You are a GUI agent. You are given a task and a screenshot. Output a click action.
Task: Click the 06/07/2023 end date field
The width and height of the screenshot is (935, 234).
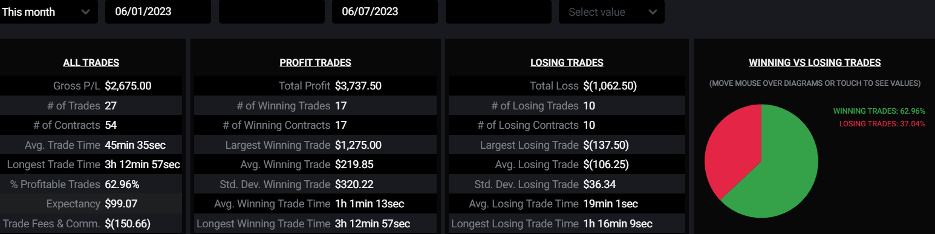[385, 12]
